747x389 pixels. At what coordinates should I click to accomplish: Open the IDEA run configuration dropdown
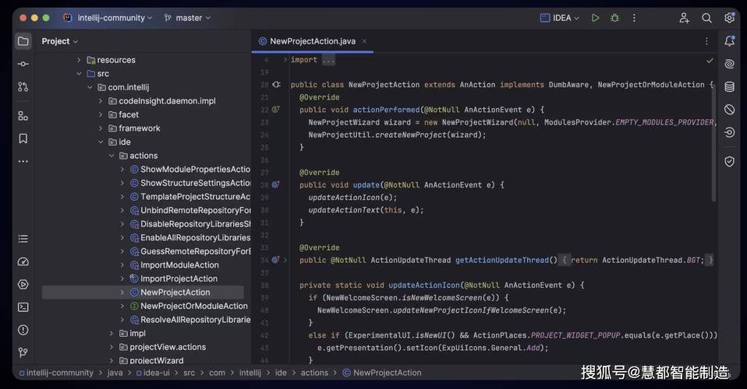click(x=561, y=18)
